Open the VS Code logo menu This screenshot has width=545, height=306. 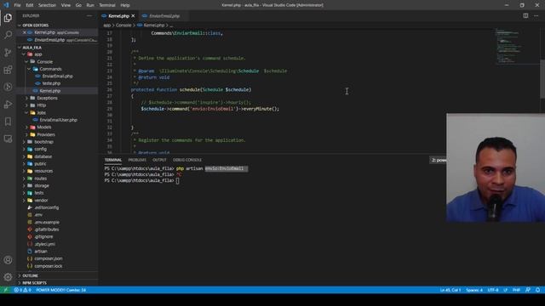point(6,5)
